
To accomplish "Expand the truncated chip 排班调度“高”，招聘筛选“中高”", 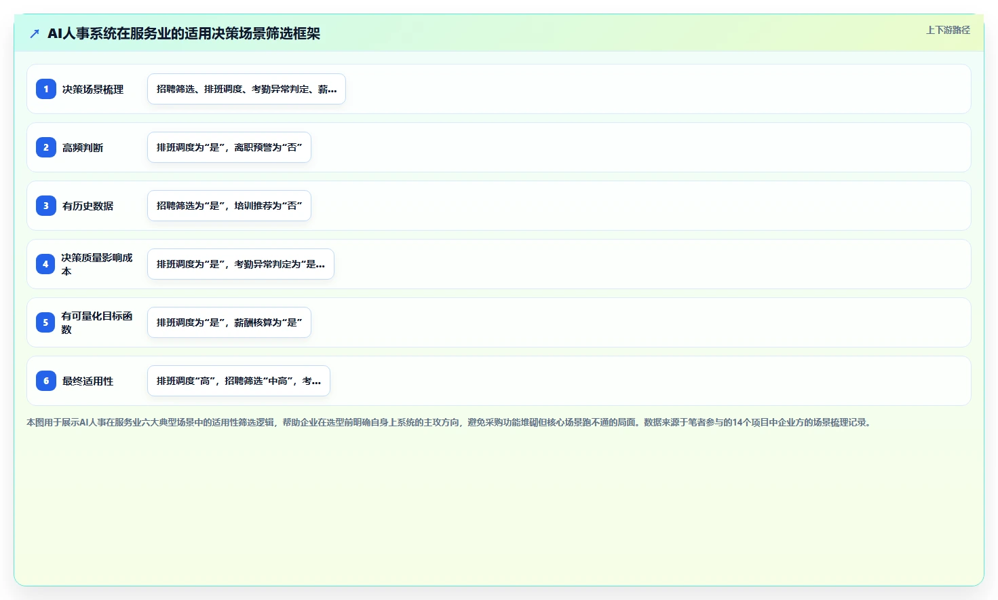I will pyautogui.click(x=239, y=381).
